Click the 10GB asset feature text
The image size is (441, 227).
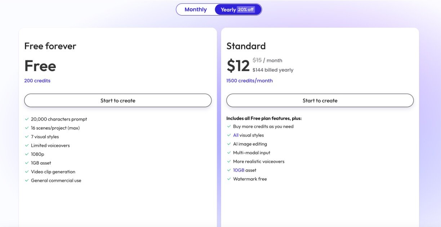coord(245,170)
